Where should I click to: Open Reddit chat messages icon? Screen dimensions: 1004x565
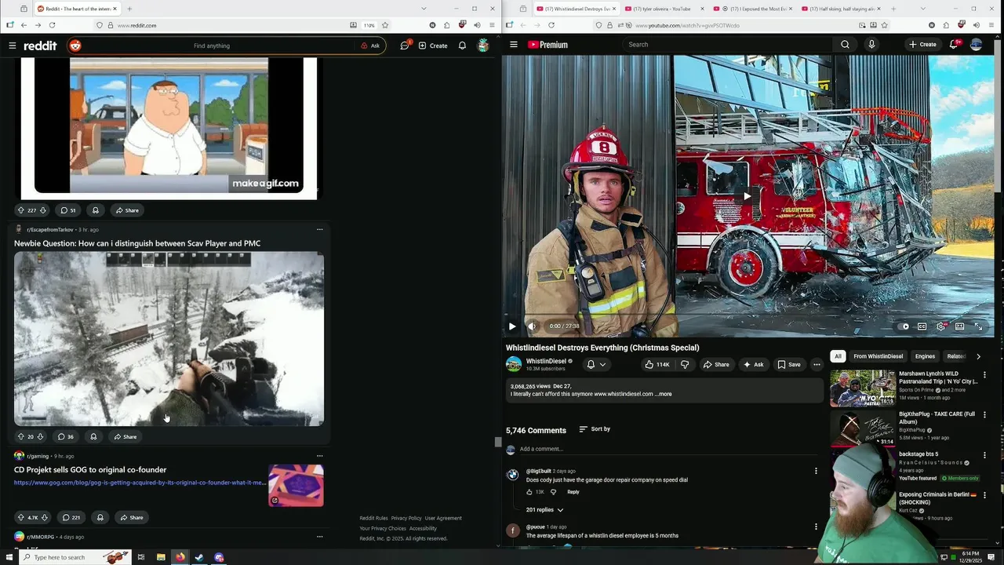coord(405,46)
